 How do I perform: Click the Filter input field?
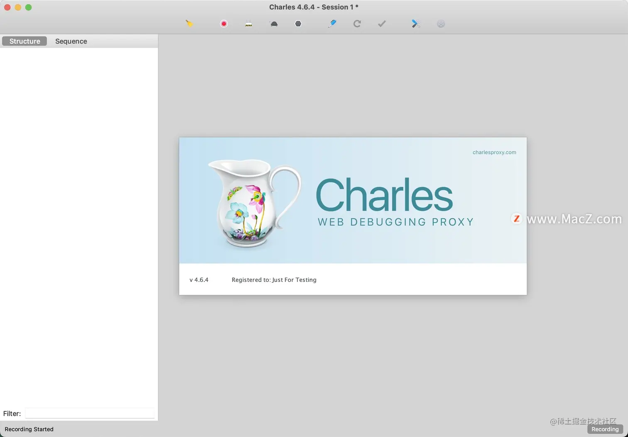(x=90, y=413)
